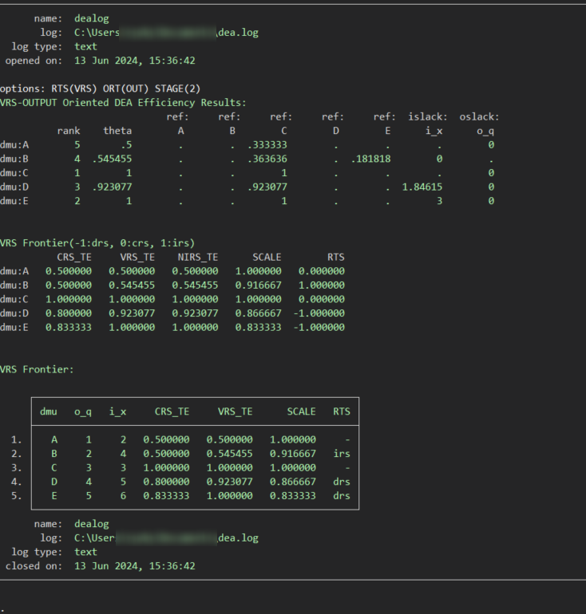The height and width of the screenshot is (614, 586).
Task: Click row number 3. beside bordered table
Action: (x=17, y=468)
